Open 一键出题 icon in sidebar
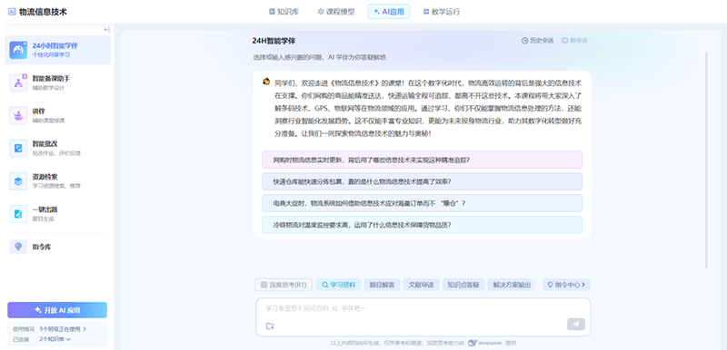The height and width of the screenshot is (350, 727). (x=18, y=214)
